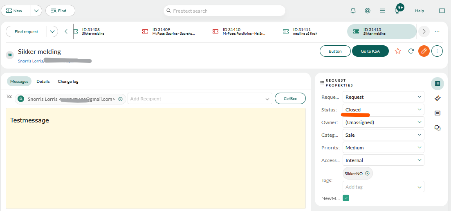This screenshot has height=211, width=451.
Task: Expand the Status dropdown showing Closed
Action: (383, 109)
